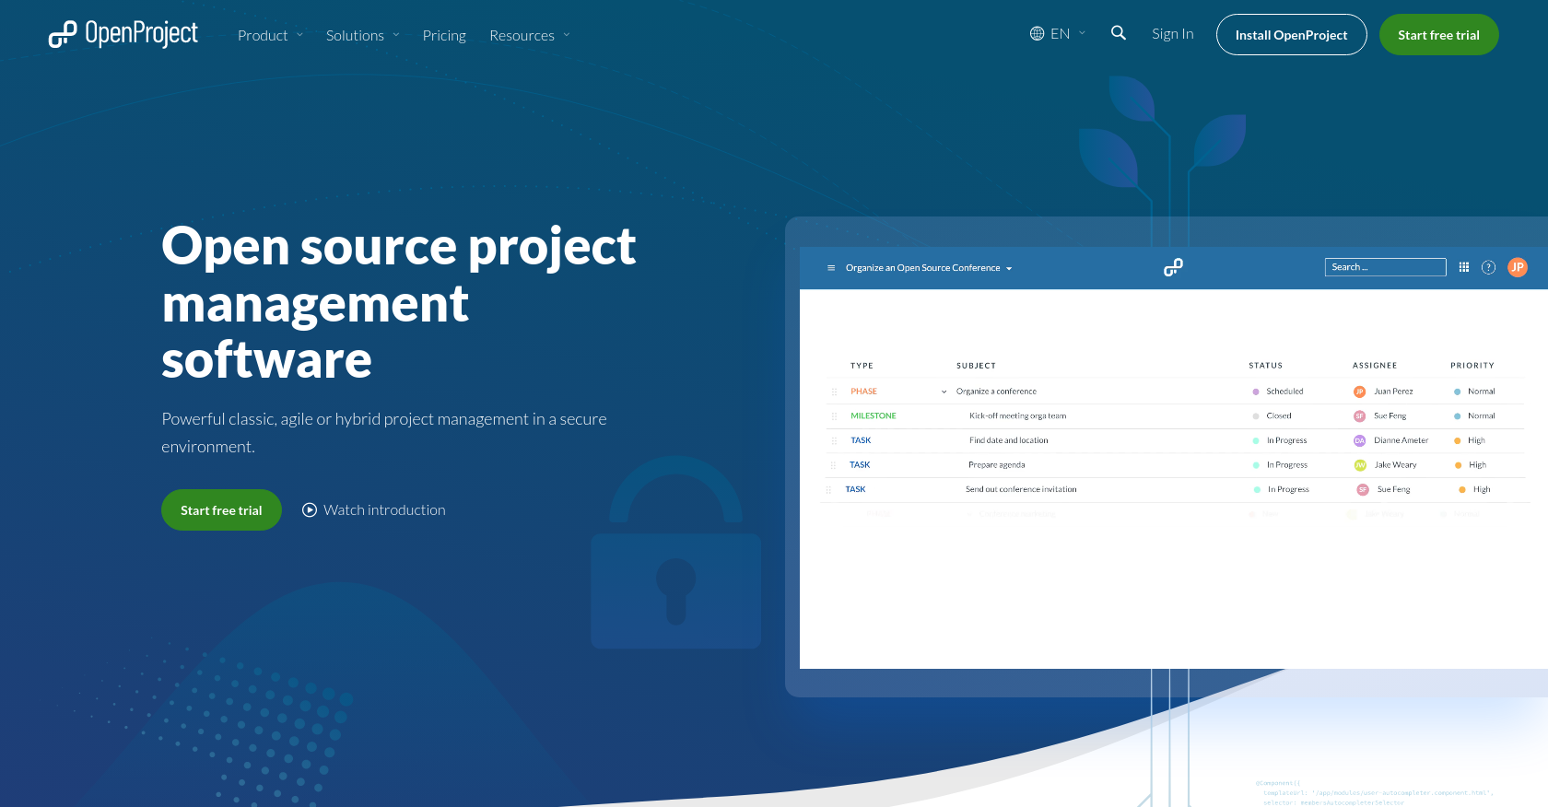Click header Start free trial button
1548x807 pixels.
click(1438, 35)
